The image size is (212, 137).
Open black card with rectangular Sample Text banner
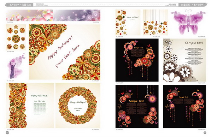click(x=185, y=107)
